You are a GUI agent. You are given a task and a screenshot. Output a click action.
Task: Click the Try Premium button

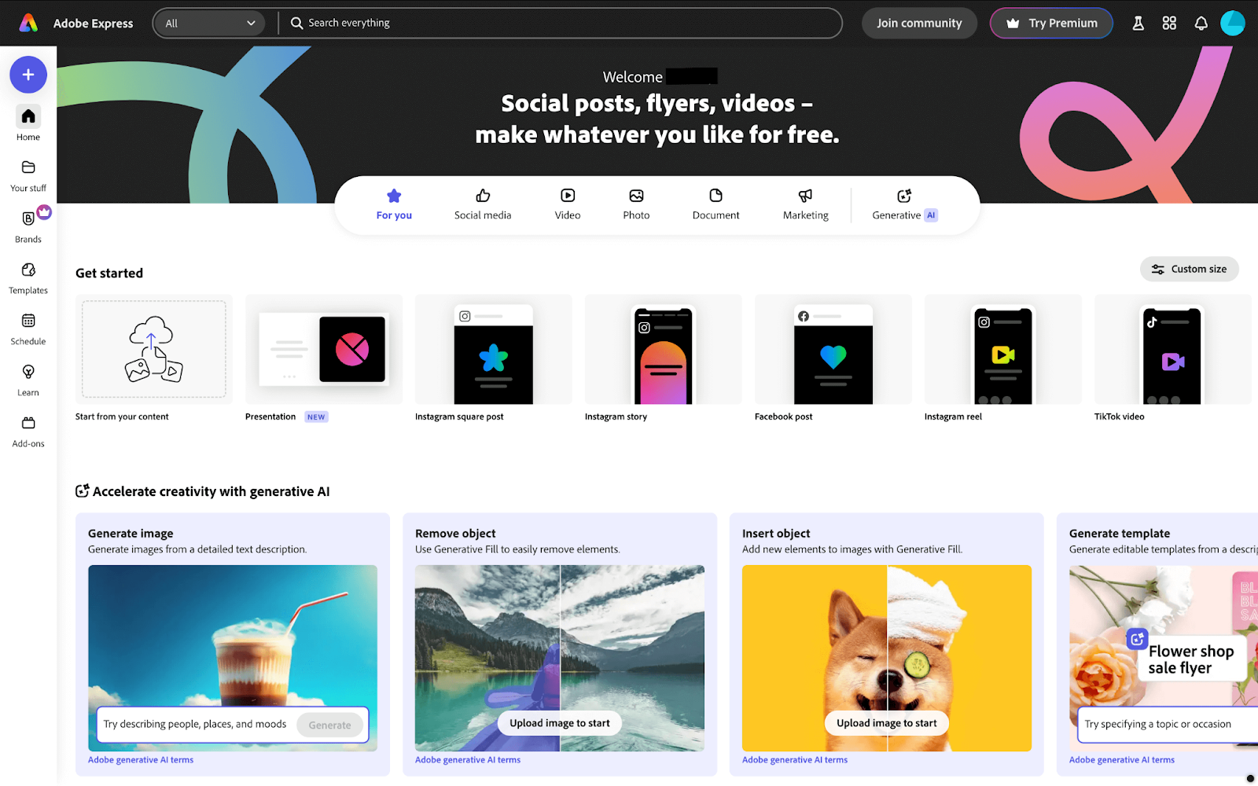[1051, 23]
